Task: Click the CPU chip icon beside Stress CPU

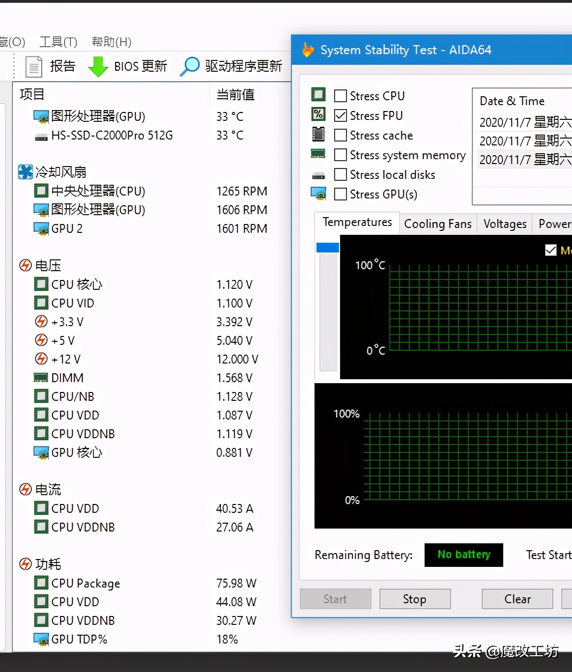Action: click(318, 94)
